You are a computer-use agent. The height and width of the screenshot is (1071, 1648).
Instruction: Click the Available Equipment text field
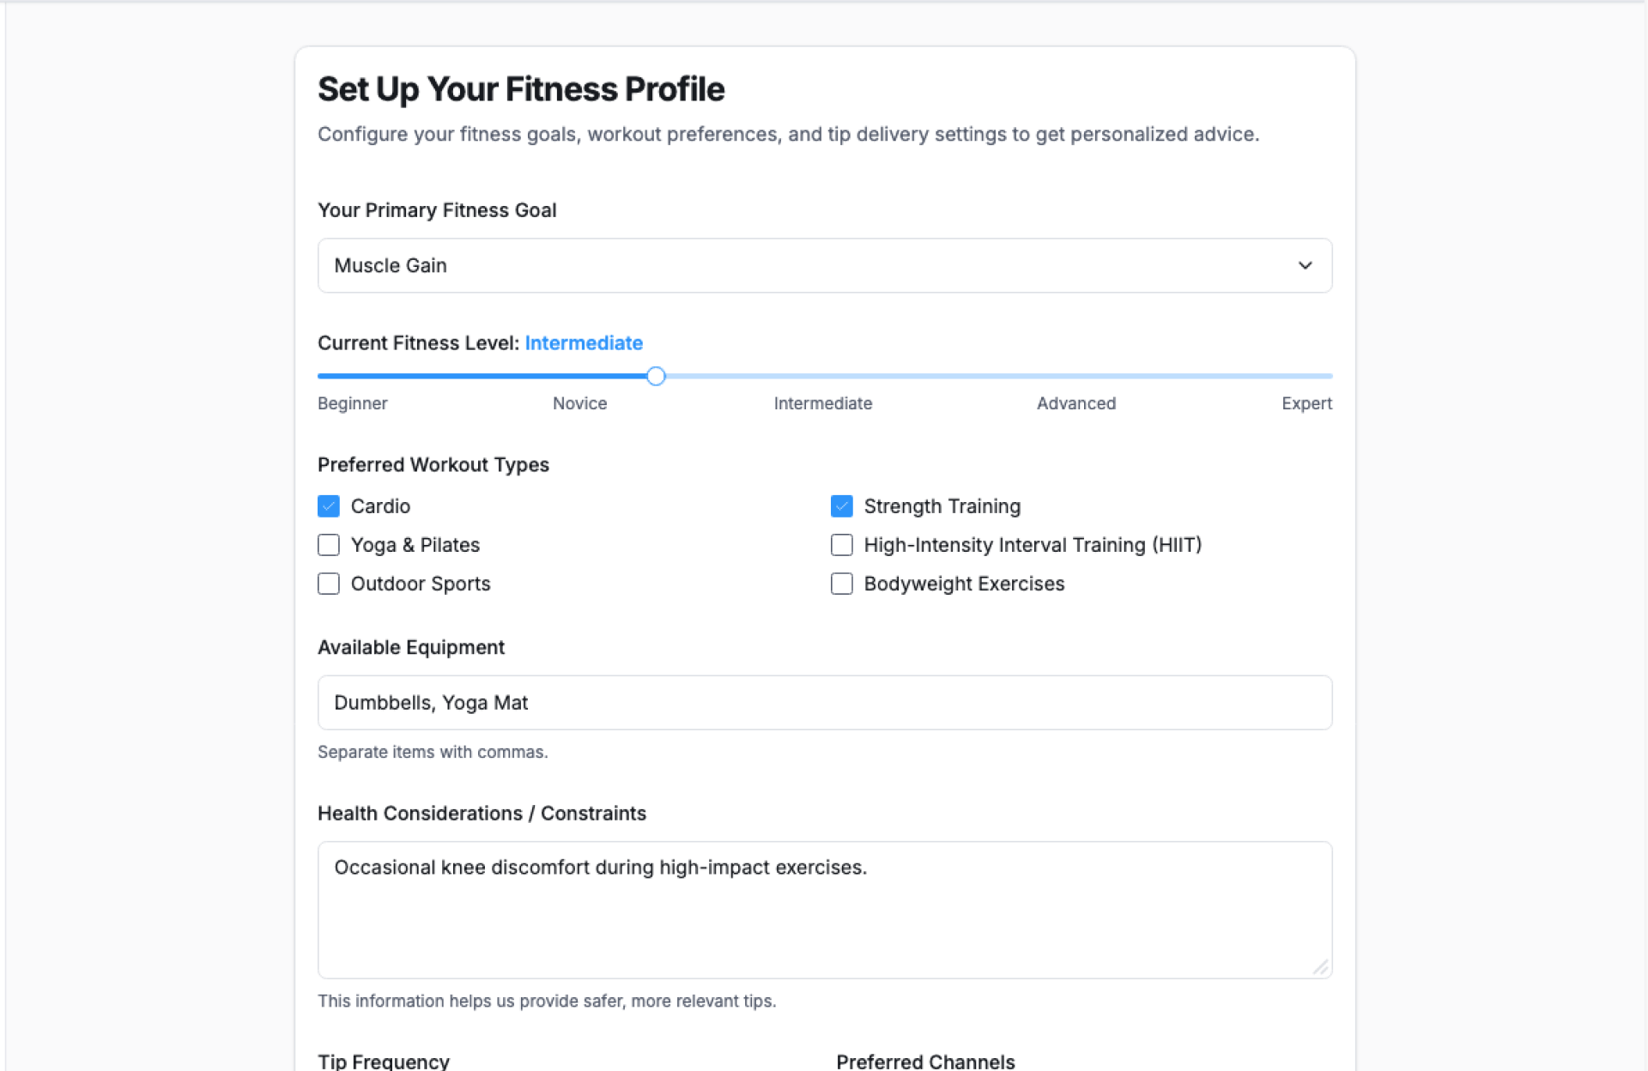(x=824, y=703)
